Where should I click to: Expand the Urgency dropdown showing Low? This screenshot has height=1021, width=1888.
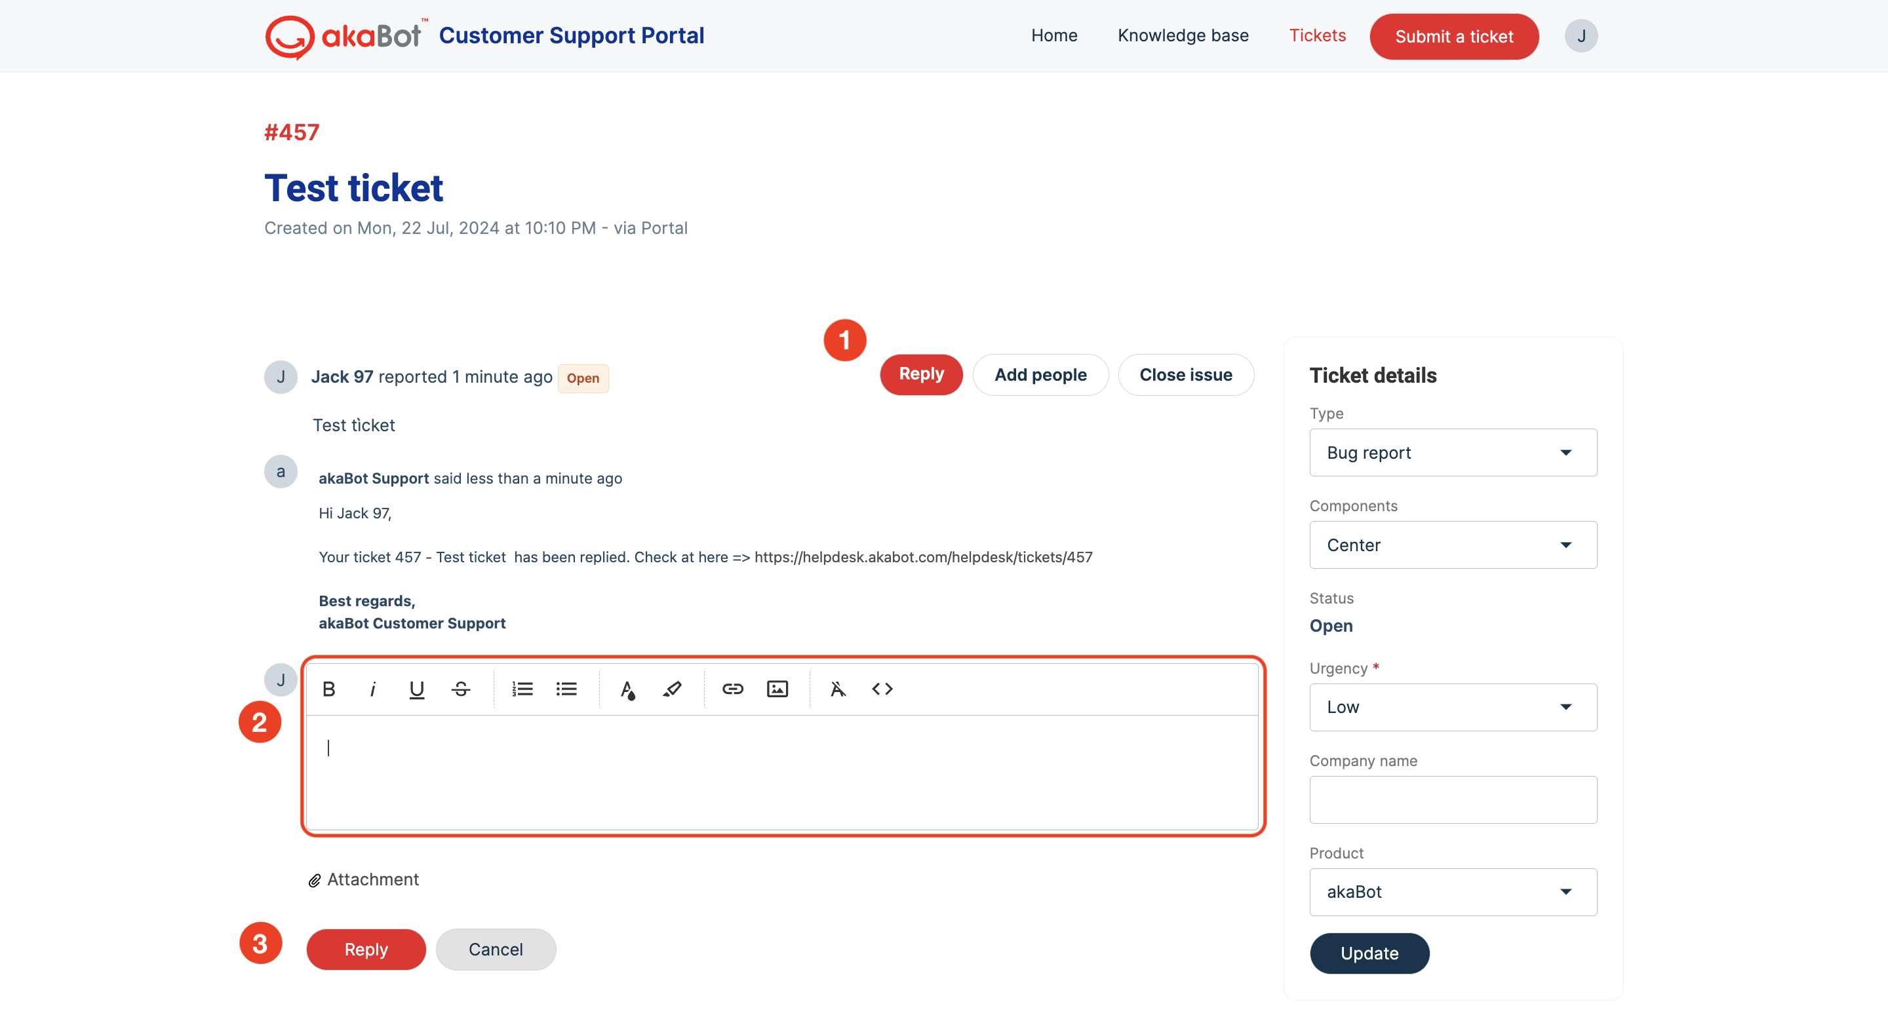click(x=1453, y=707)
